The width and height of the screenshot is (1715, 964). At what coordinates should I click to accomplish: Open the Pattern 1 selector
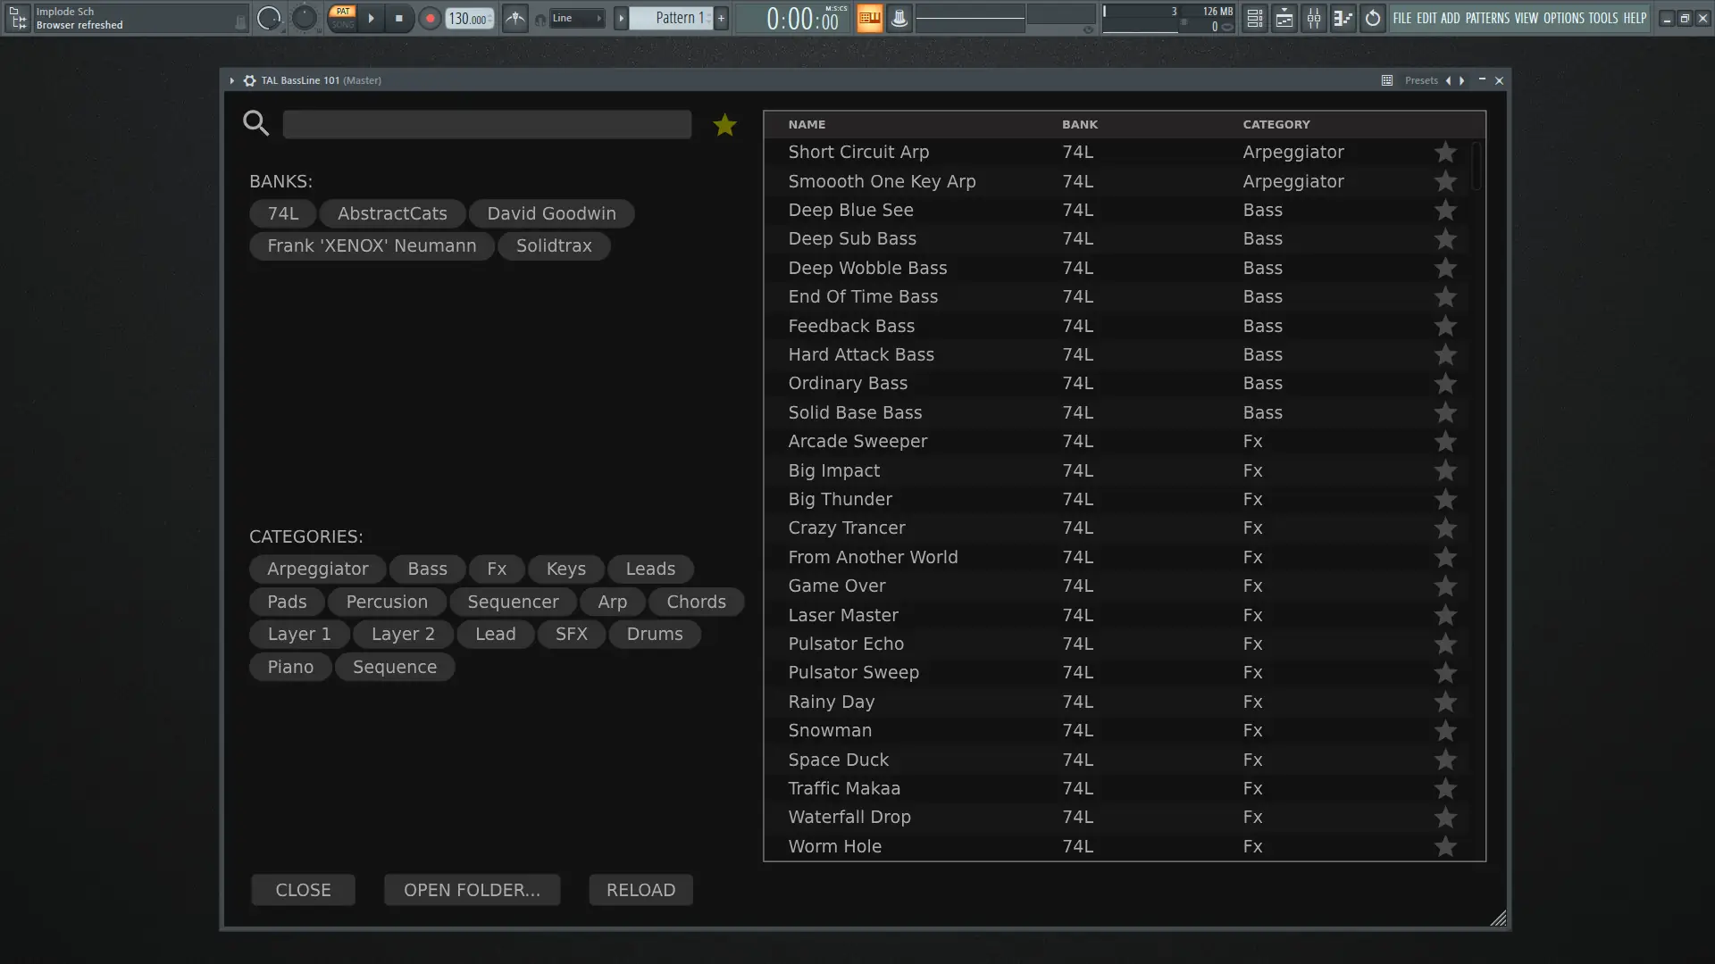(x=676, y=17)
